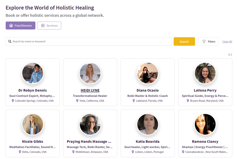Switch to the Practitioners tab

pyautogui.click(x=20, y=25)
